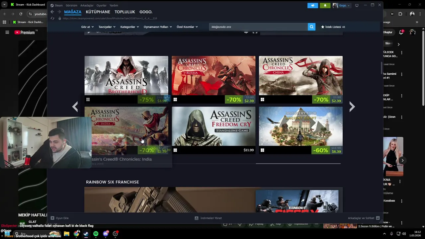425x239 pixels.
Task: Open YouTube notifications bell with badge
Action: (x=401, y=32)
